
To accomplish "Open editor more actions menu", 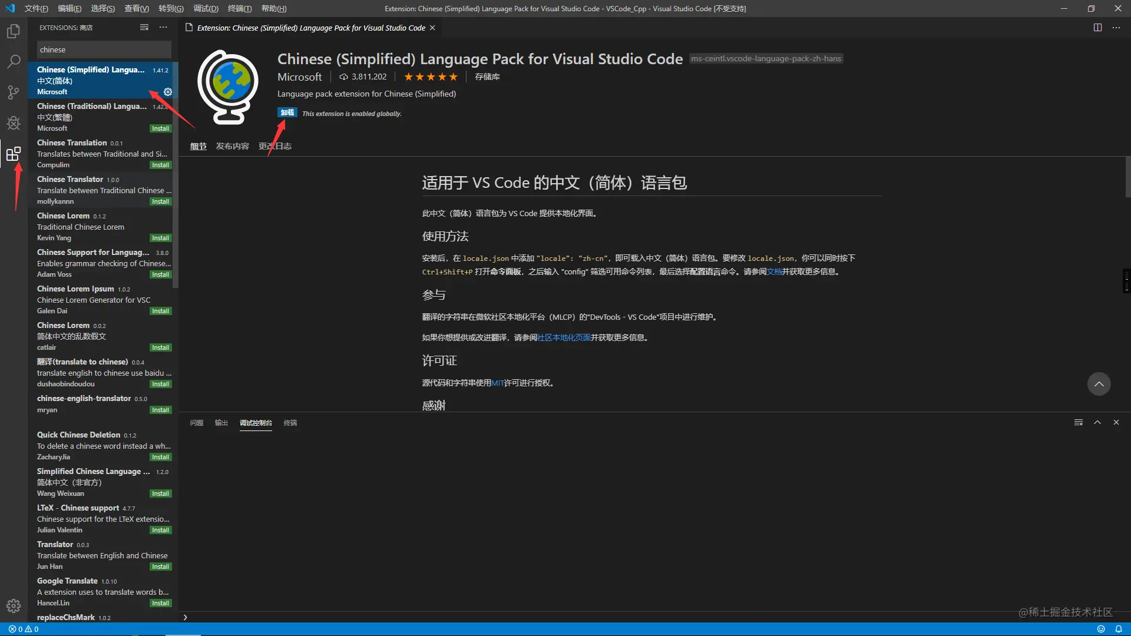I will [x=1116, y=28].
